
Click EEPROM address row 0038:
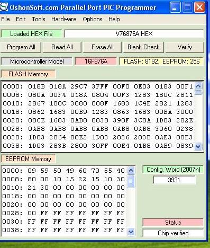pos(12,230)
